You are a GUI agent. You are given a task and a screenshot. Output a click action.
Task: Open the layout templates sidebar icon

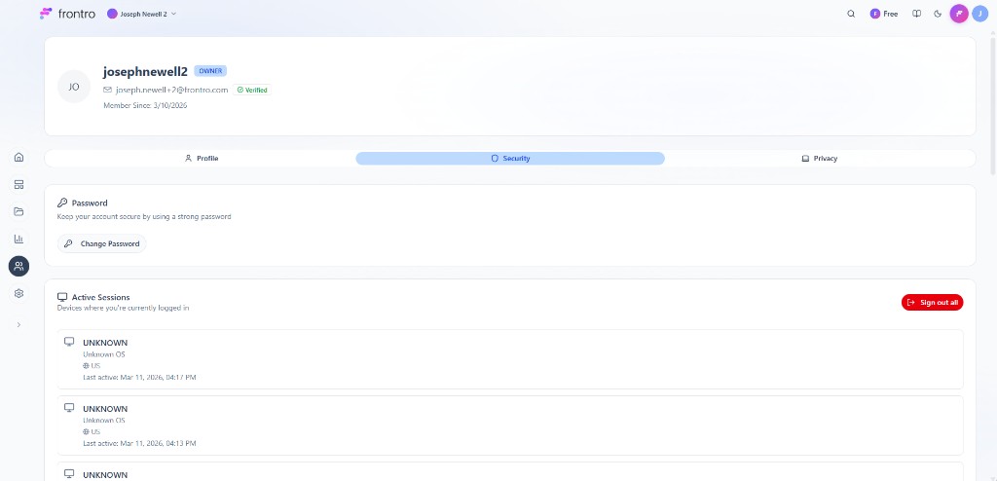click(x=18, y=184)
